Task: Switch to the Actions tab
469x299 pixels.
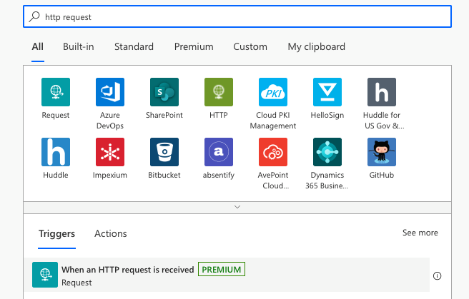Action: [x=111, y=233]
